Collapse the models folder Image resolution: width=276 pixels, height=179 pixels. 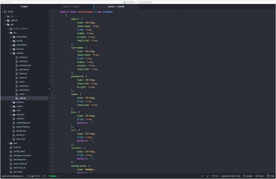pyautogui.click(x=11, y=53)
